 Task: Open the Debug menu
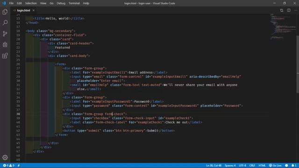coord(61,3)
